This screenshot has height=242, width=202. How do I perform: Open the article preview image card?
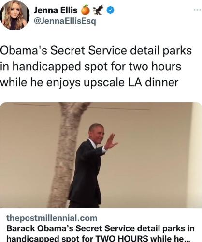[x=101, y=155]
